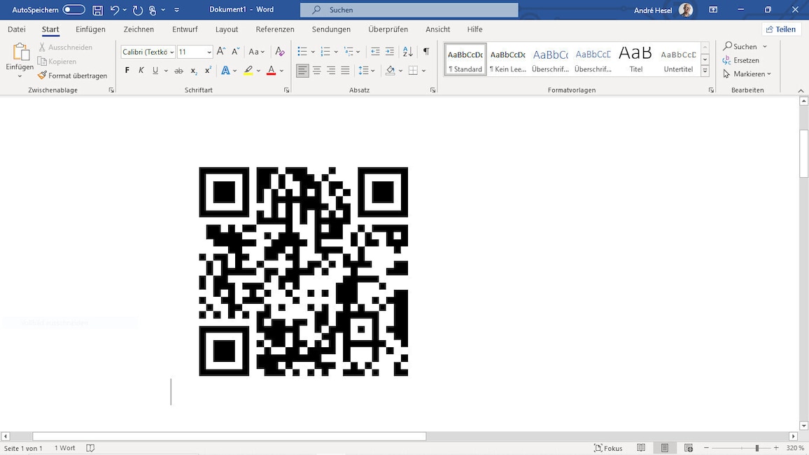Click the horizontal scrollbar
Image resolution: width=809 pixels, height=455 pixels.
coord(229,436)
